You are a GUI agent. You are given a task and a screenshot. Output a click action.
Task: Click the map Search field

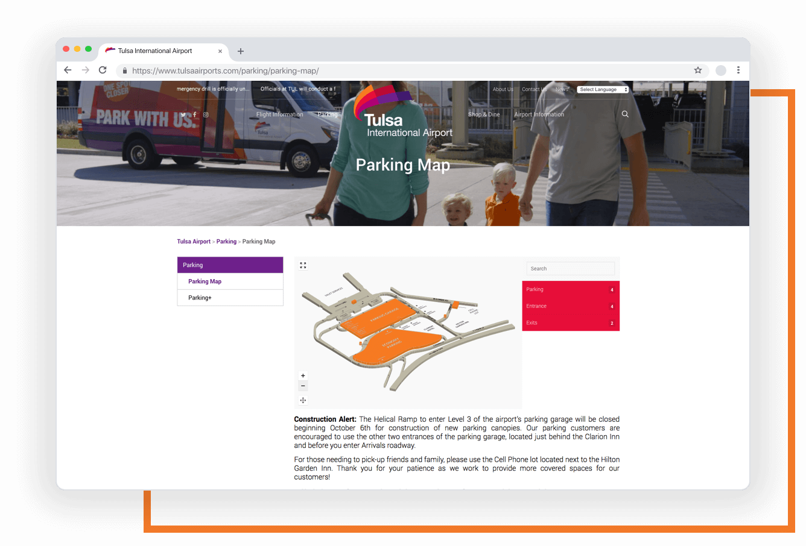tap(571, 269)
